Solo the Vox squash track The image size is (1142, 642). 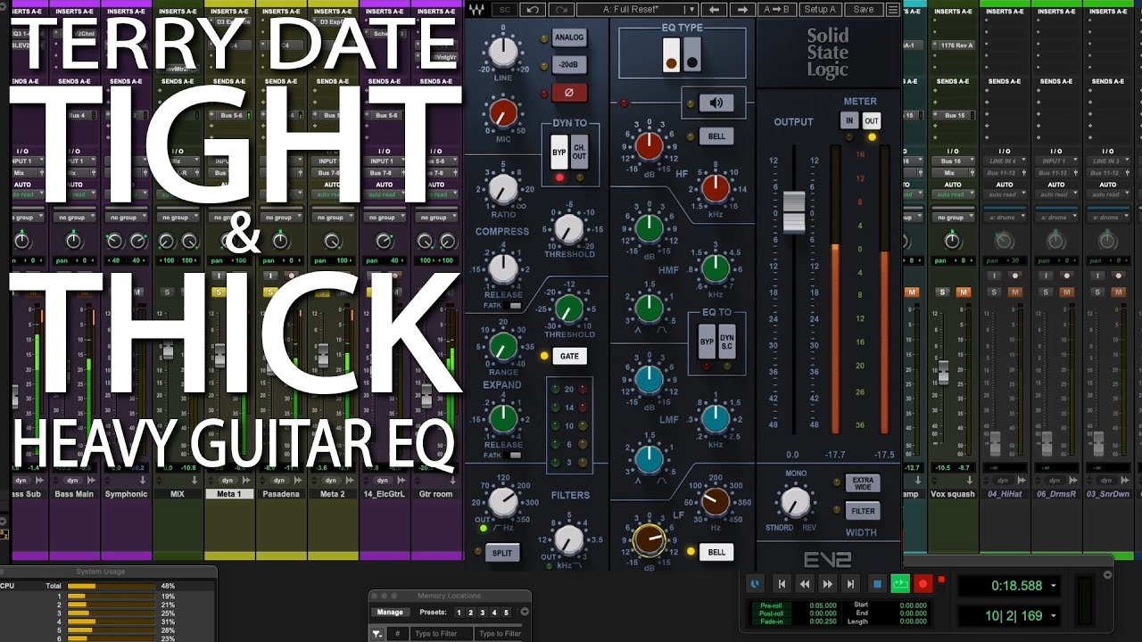pyautogui.click(x=942, y=292)
